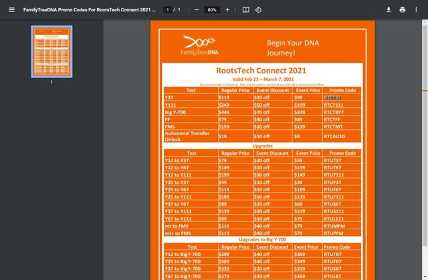The image size is (428, 280).
Task: Click promo code RTUF37
Action: tap(332, 182)
